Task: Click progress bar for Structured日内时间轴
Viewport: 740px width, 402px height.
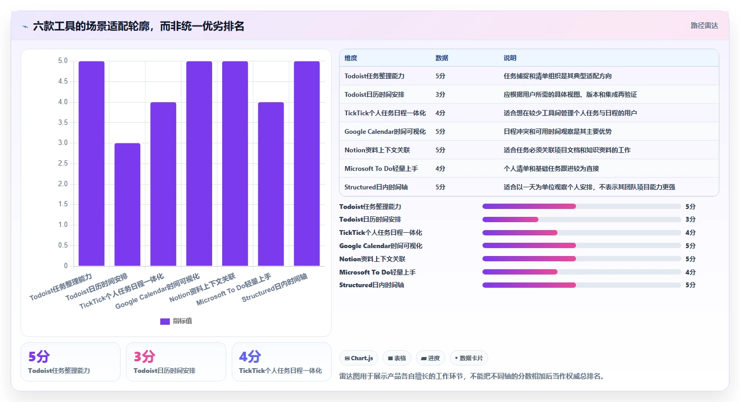Action: click(582, 285)
